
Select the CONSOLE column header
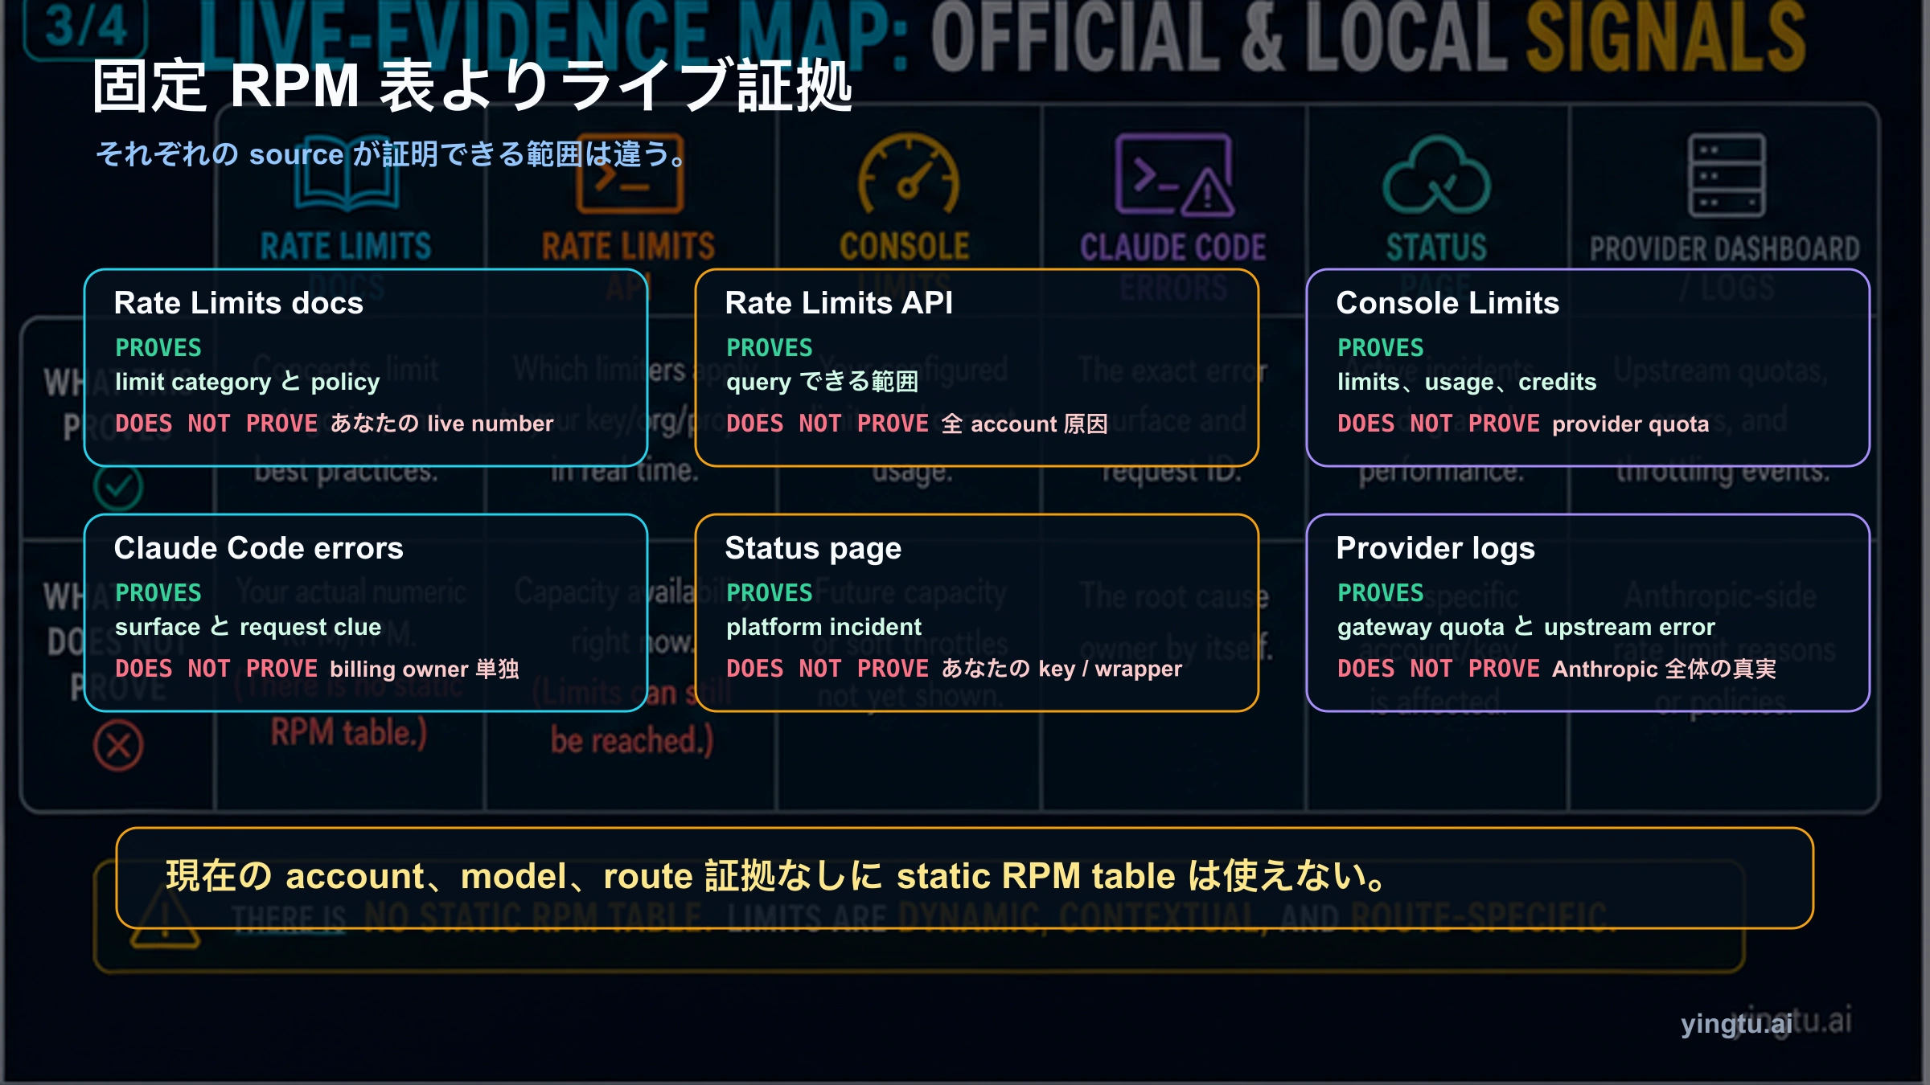[x=905, y=245]
